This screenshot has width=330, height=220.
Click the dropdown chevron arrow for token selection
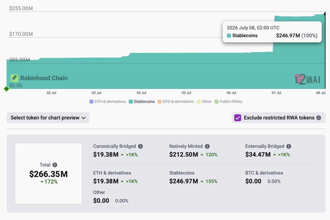84,118
